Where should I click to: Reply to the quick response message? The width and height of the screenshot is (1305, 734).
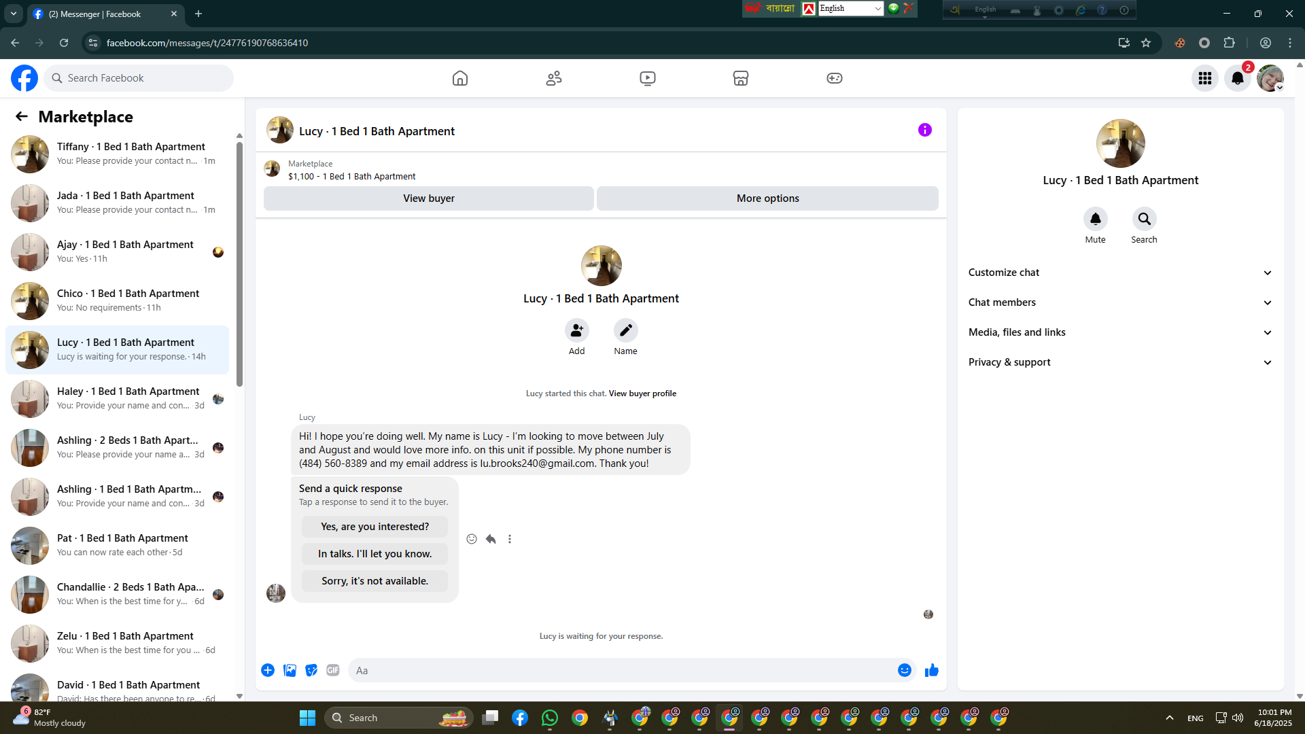click(x=491, y=539)
